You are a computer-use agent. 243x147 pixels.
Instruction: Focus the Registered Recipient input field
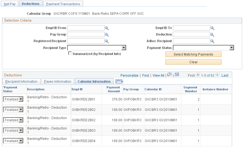tap(86, 41)
